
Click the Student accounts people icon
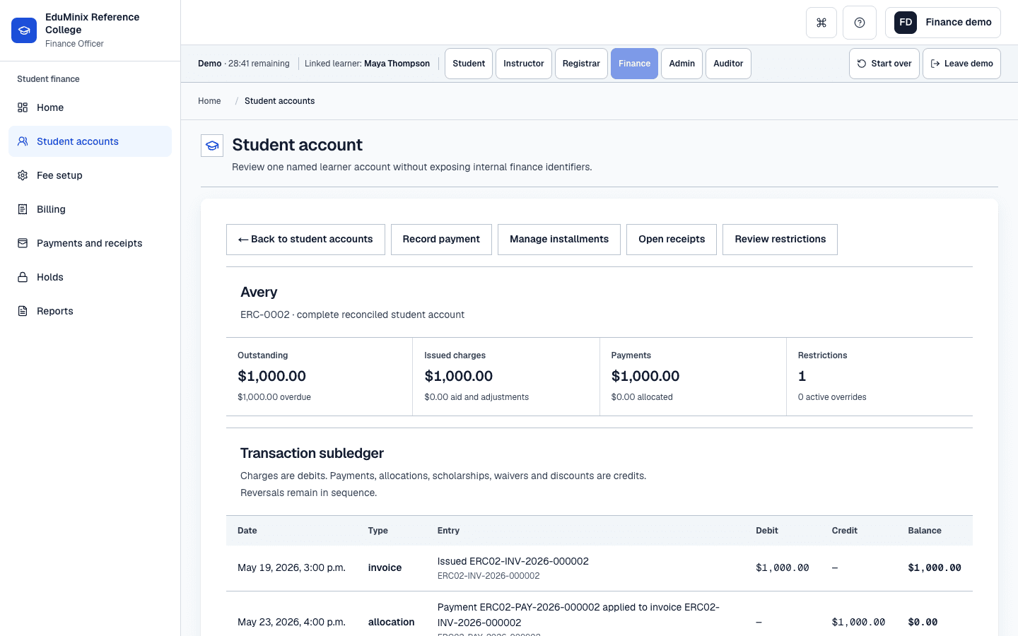tap(23, 141)
